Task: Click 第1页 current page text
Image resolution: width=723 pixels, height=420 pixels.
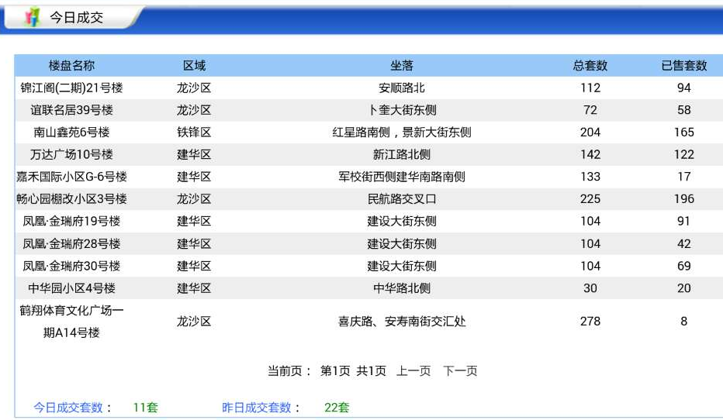Action: [x=335, y=370]
